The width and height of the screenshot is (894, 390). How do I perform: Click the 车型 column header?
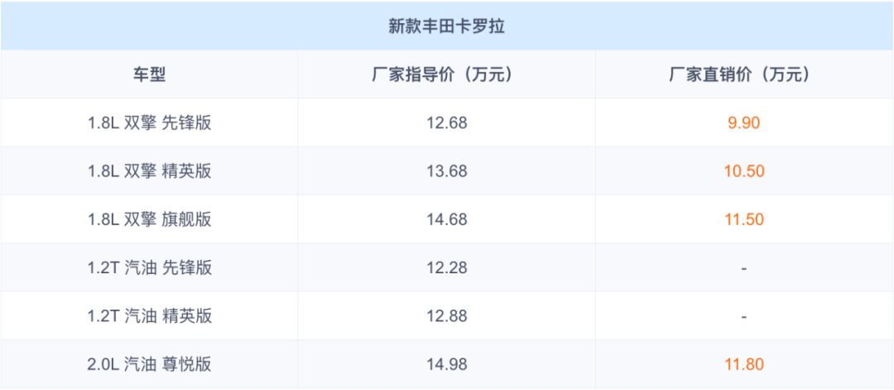click(x=149, y=75)
